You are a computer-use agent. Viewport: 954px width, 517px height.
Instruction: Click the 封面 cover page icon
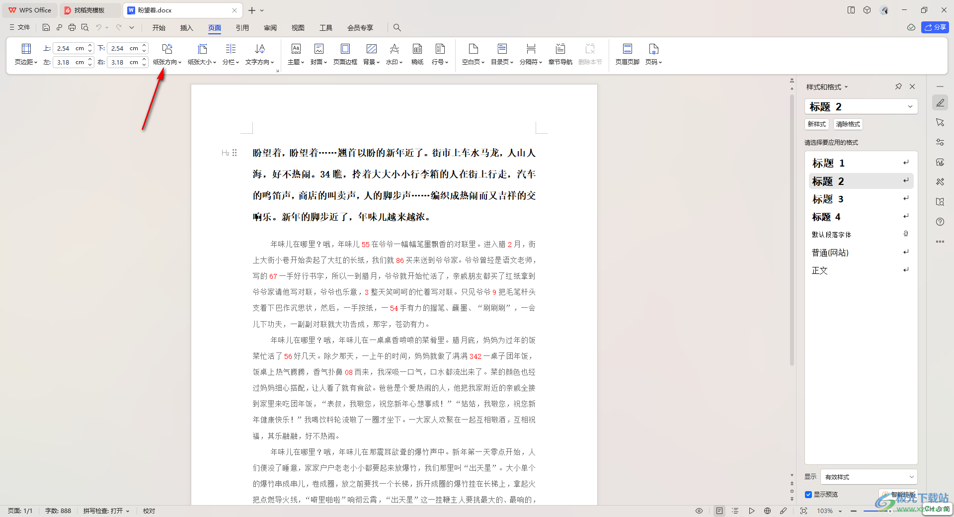tap(318, 49)
